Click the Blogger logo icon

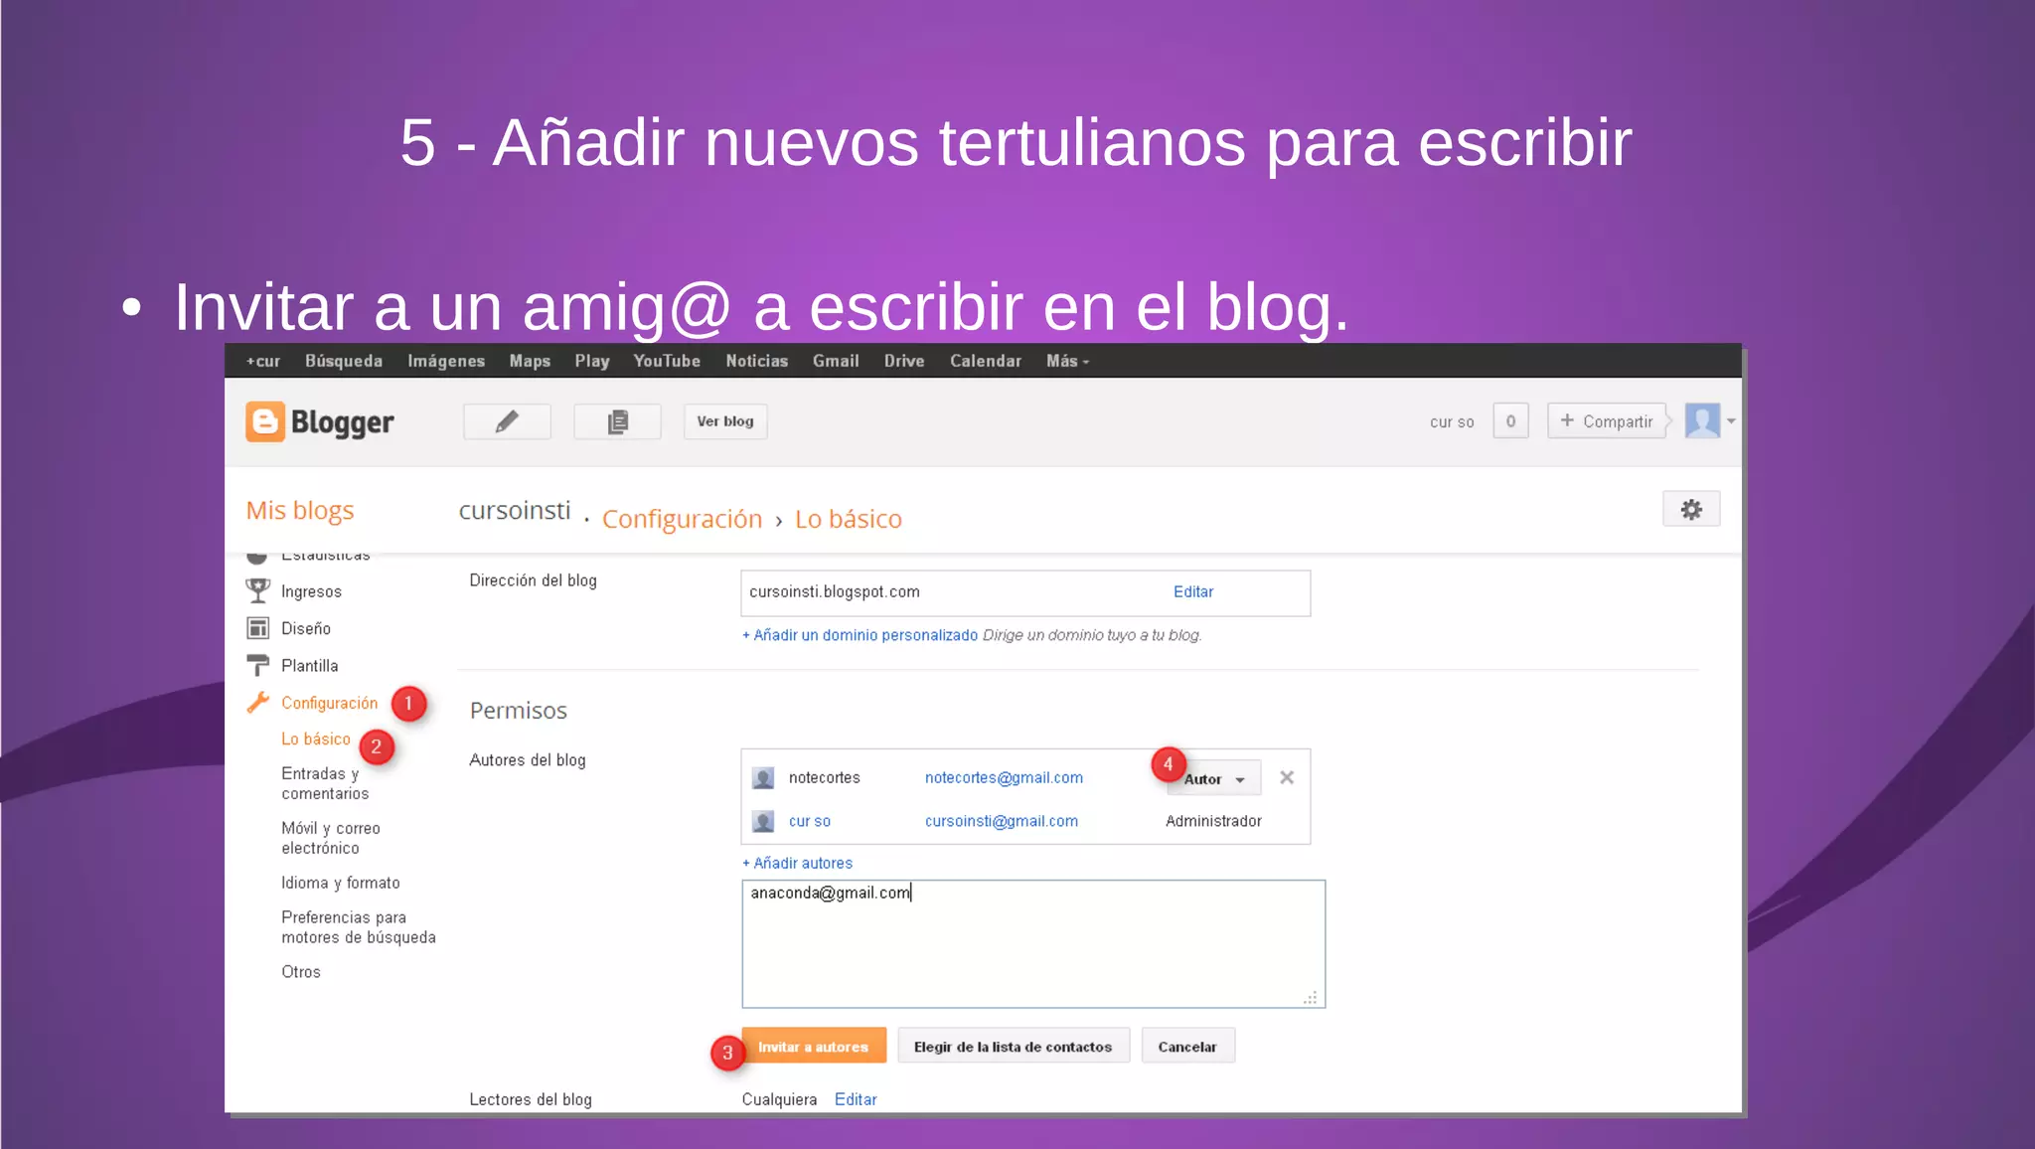click(264, 421)
